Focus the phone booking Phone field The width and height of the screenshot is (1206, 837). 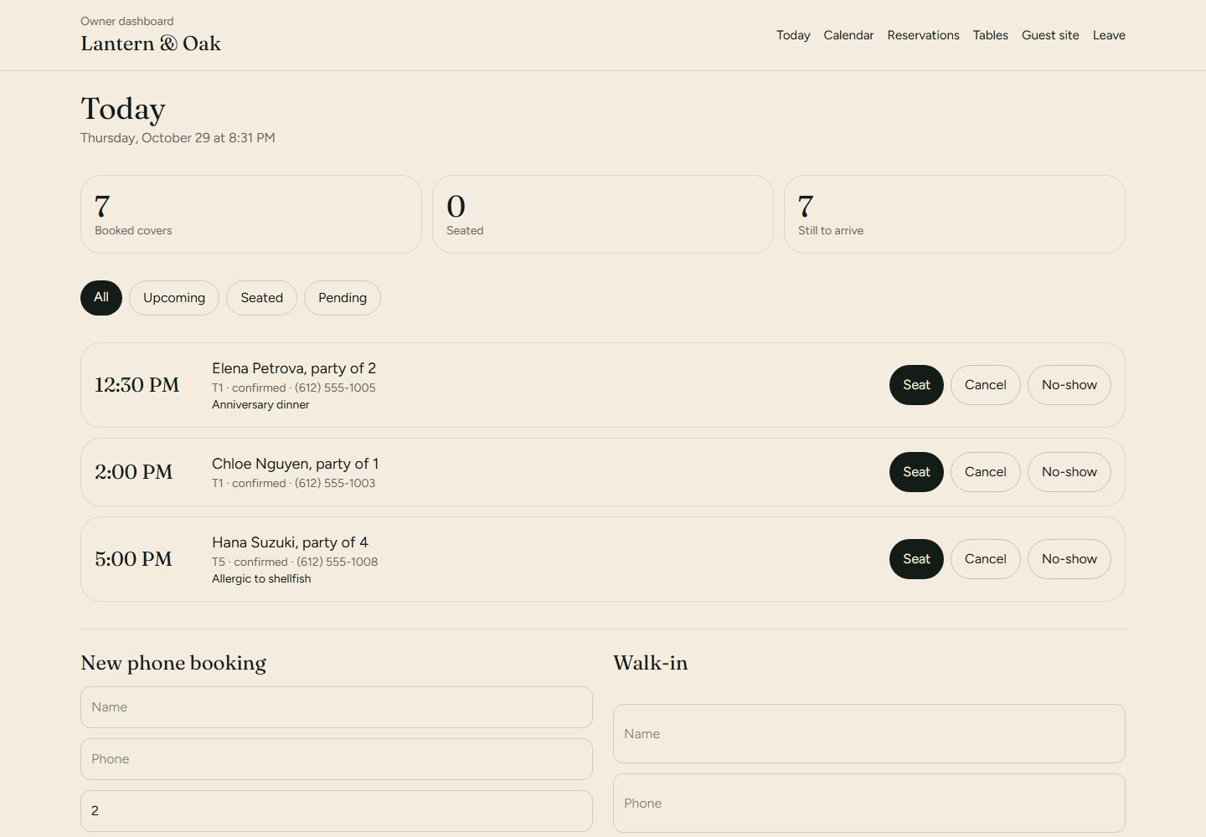point(337,759)
